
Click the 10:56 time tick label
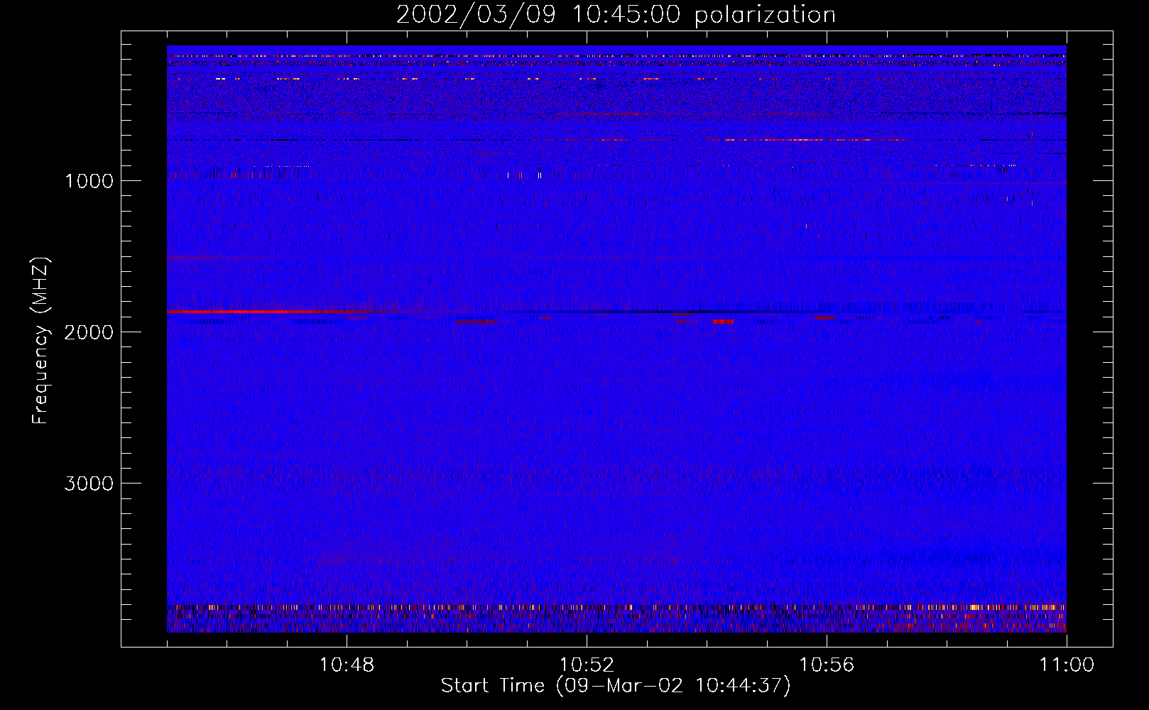pyautogui.click(x=827, y=665)
